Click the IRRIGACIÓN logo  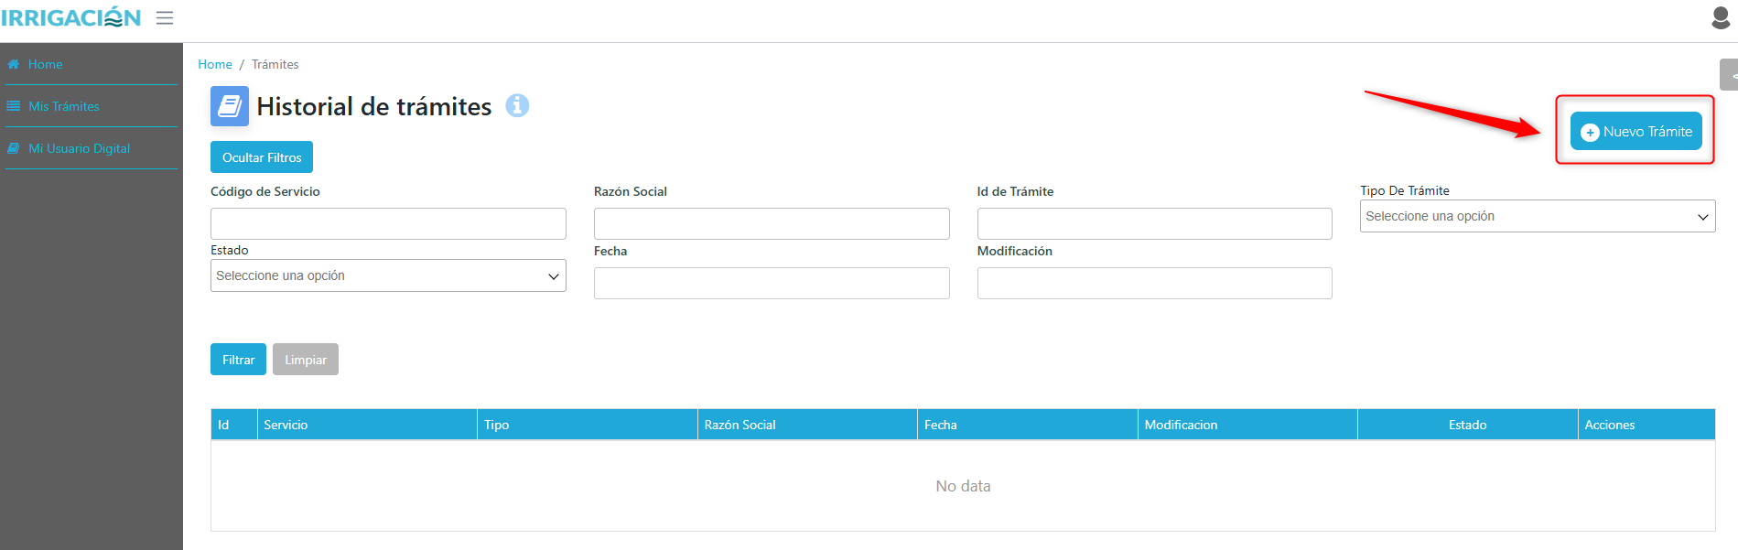coord(71,17)
